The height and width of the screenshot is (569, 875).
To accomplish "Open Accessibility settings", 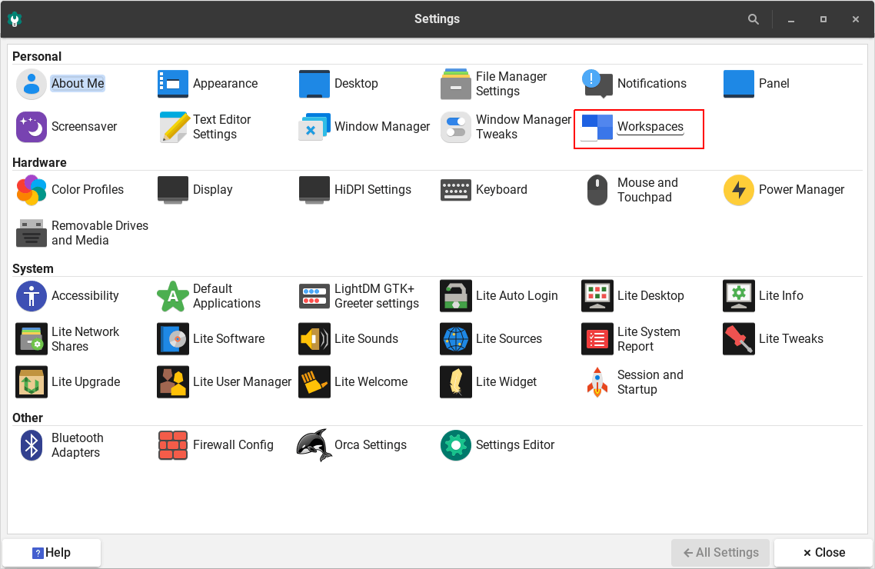I will [32, 296].
